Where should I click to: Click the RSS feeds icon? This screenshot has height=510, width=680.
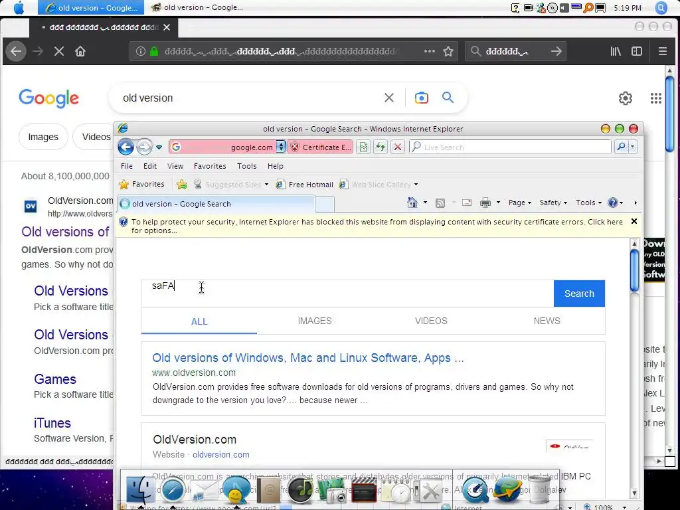(440, 203)
